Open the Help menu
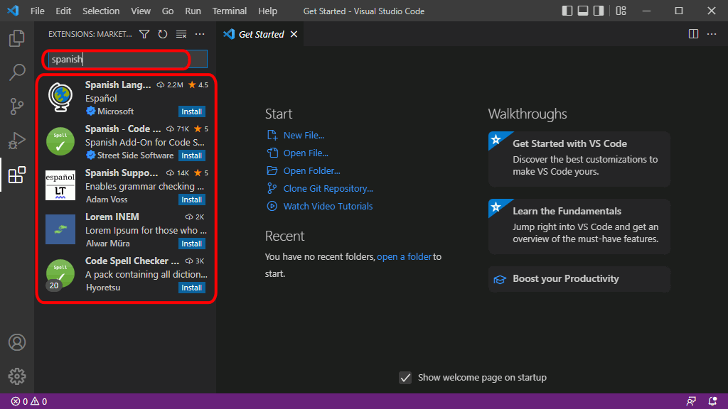The image size is (728, 409). (267, 11)
